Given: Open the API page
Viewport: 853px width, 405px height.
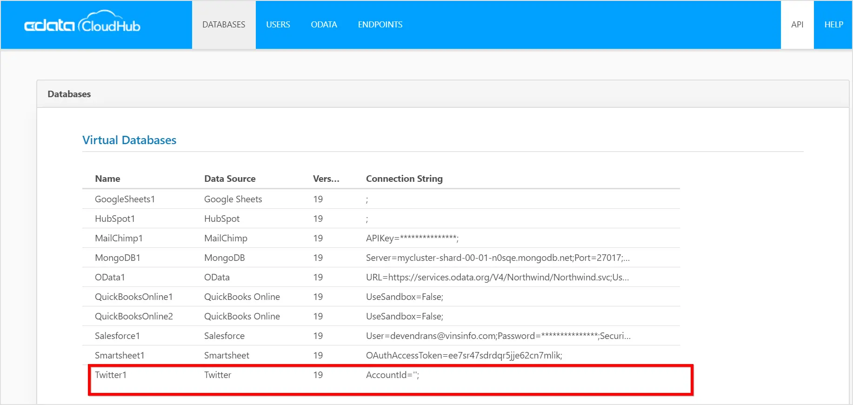Looking at the screenshot, I should click(x=797, y=25).
